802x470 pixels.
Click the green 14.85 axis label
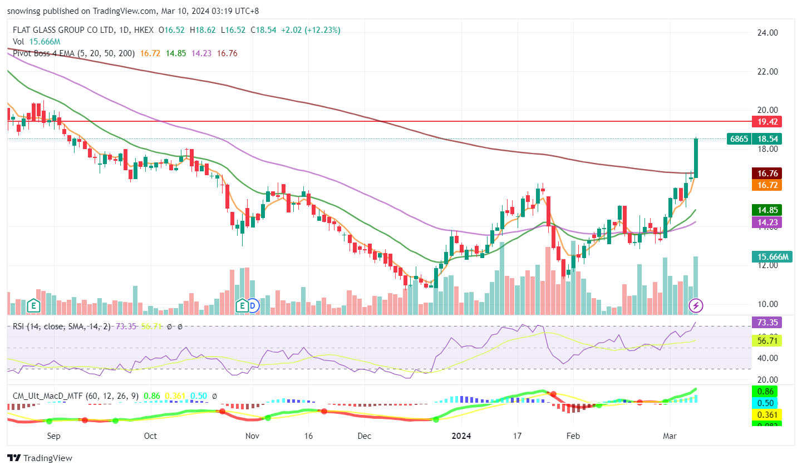(767, 210)
